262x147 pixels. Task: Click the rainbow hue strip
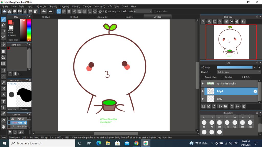coord(29,30)
